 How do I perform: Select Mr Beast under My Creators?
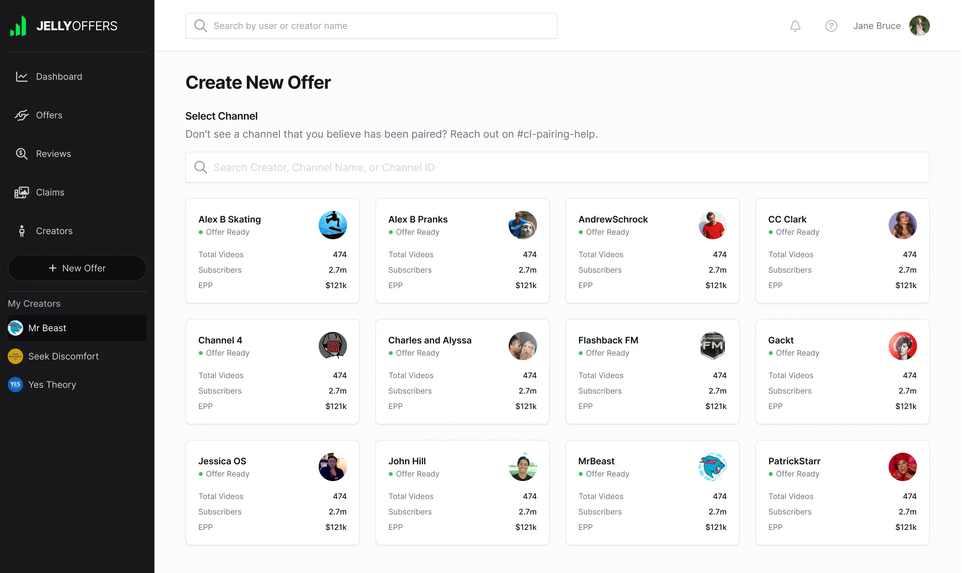(77, 328)
